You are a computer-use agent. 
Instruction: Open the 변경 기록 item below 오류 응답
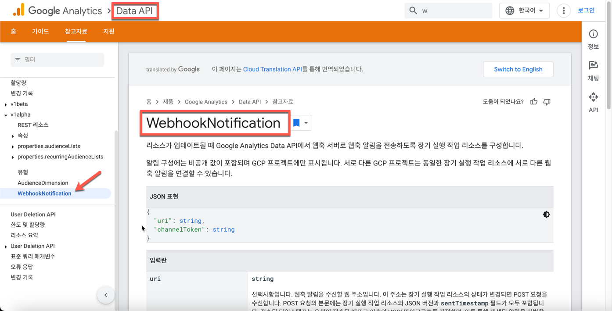tap(22, 278)
